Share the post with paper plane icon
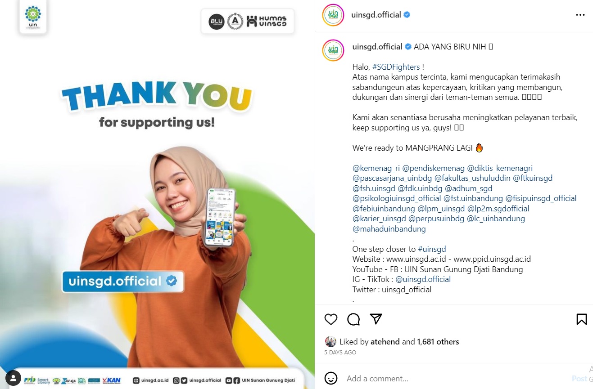Viewport: 593px width, 389px height. click(x=376, y=319)
